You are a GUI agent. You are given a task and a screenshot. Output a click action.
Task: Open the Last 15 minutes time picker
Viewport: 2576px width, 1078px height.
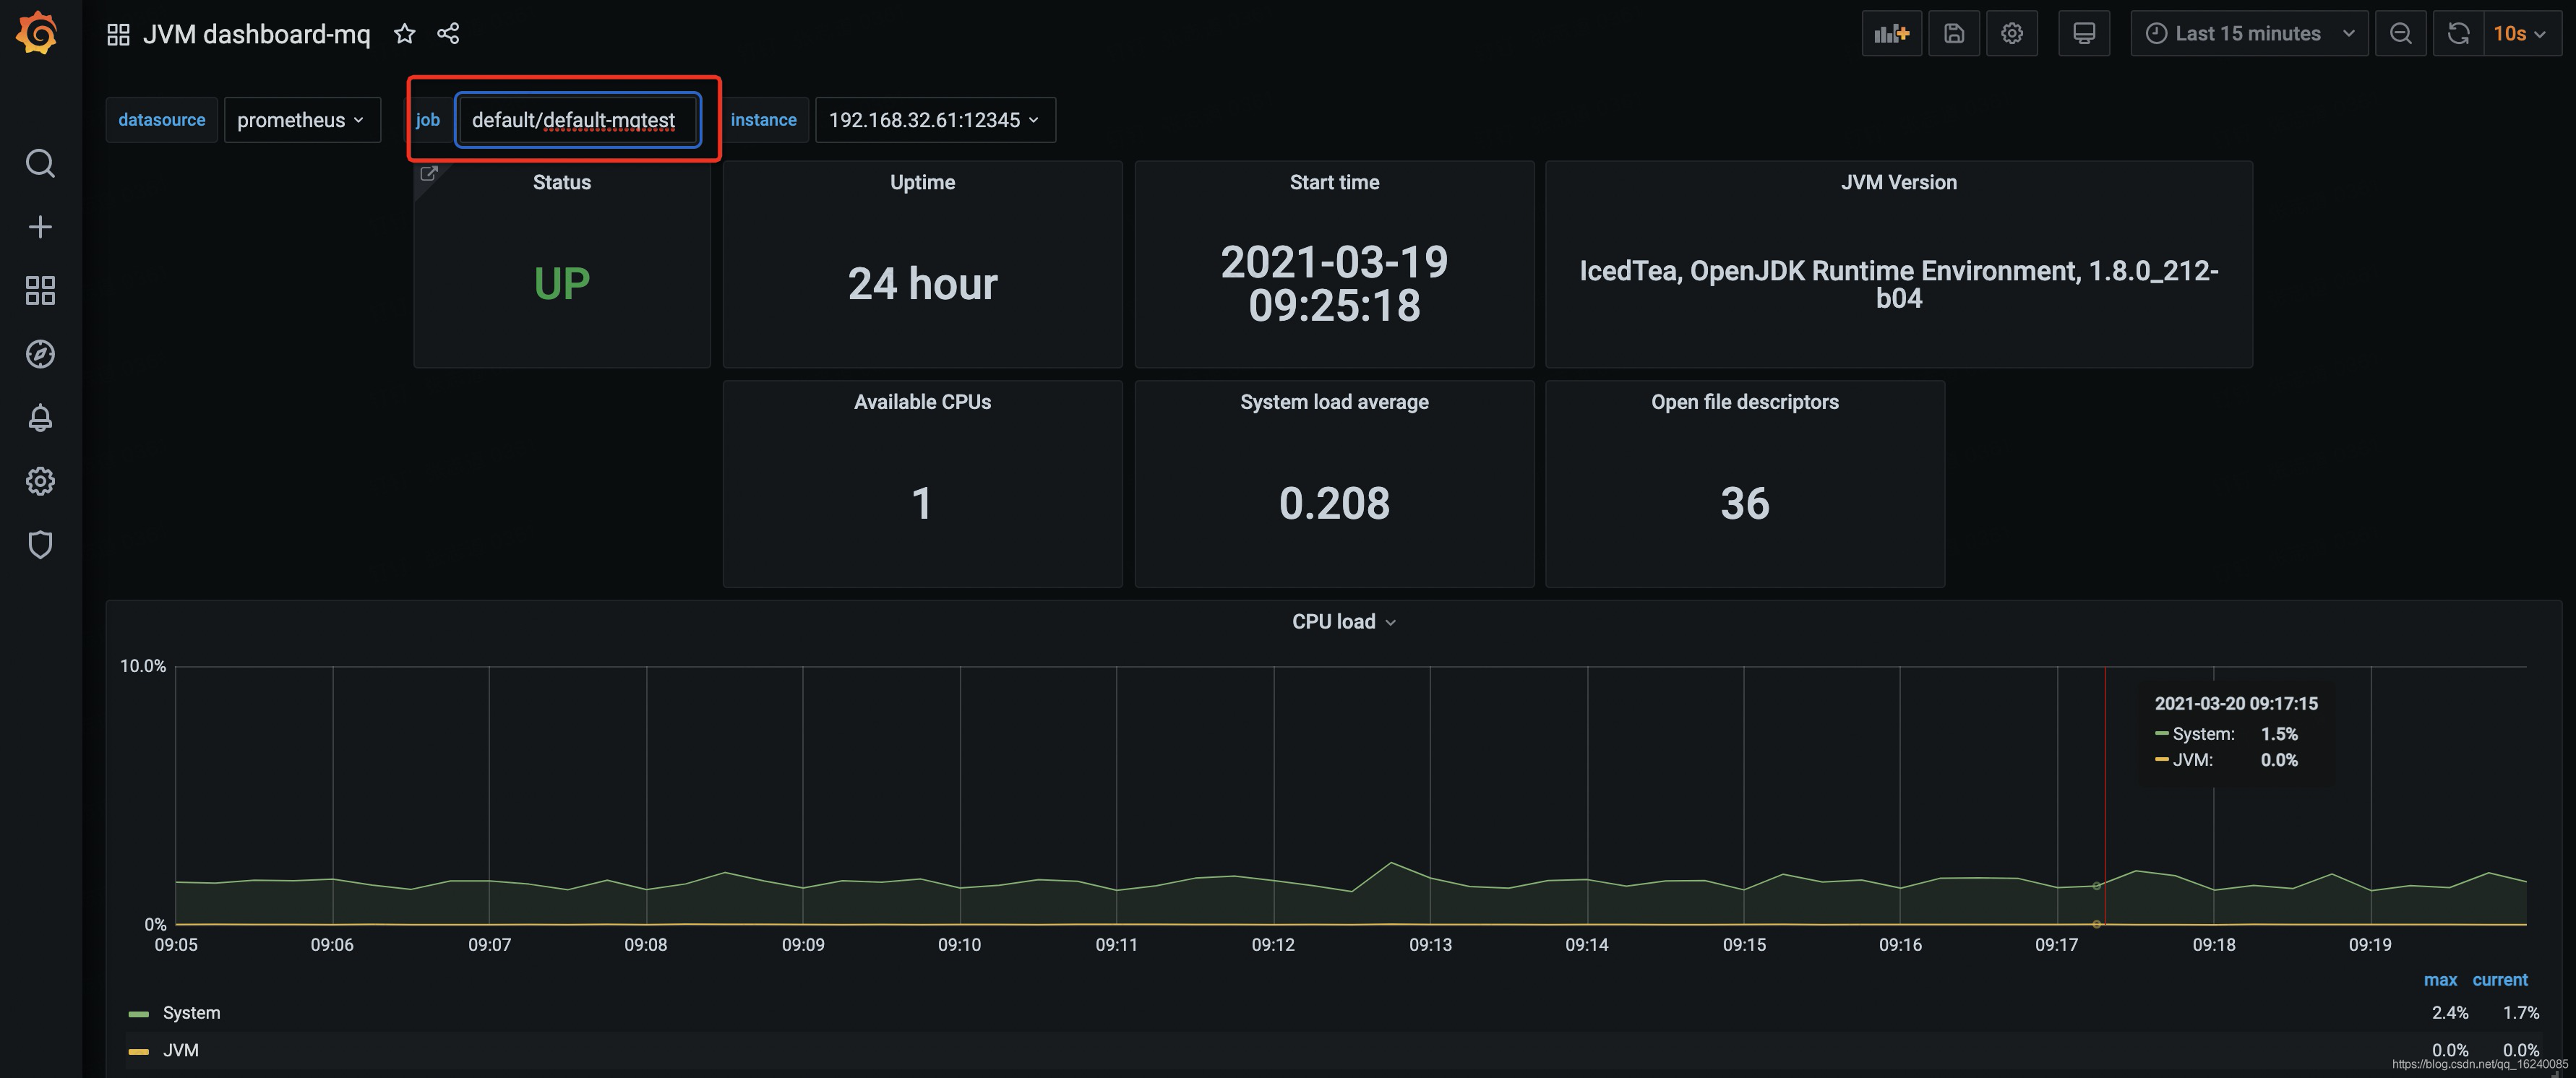click(x=2248, y=34)
